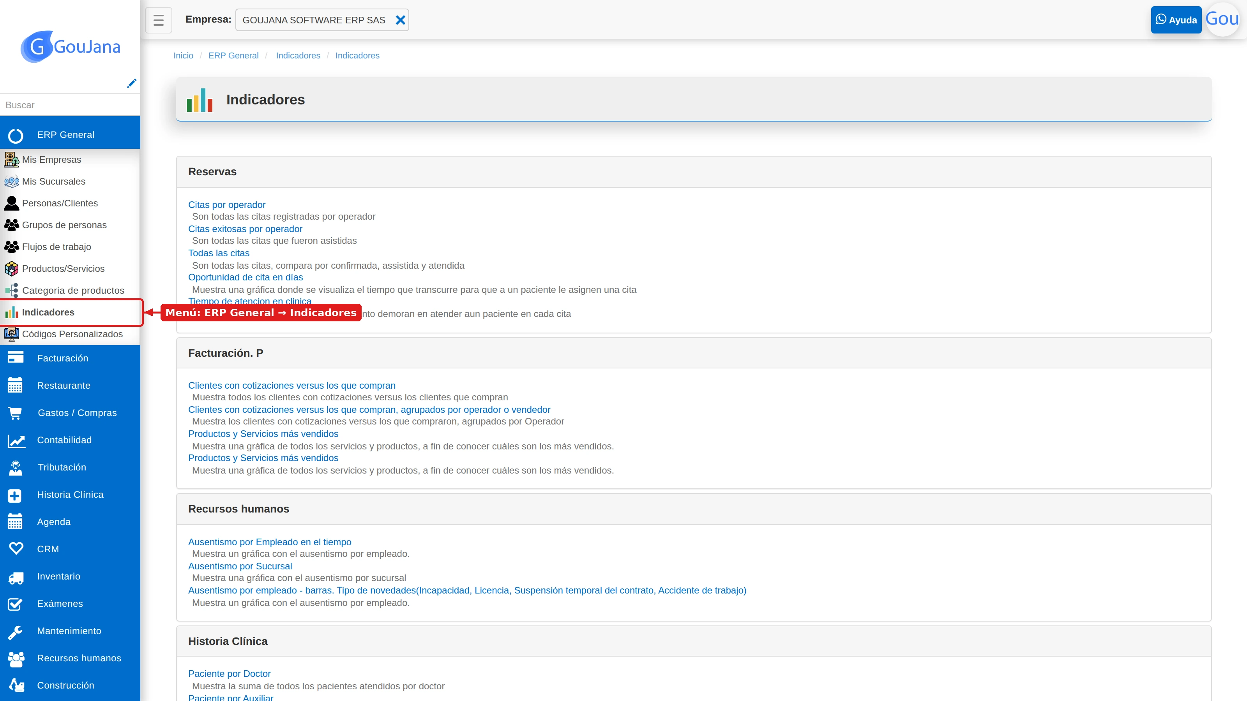Open Ausentismo por Sucursal report link

[240, 566]
